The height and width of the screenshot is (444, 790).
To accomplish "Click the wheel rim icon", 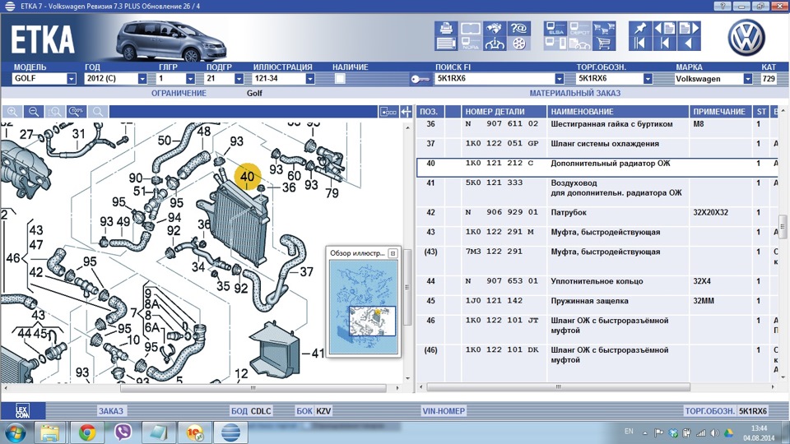I will point(519,44).
